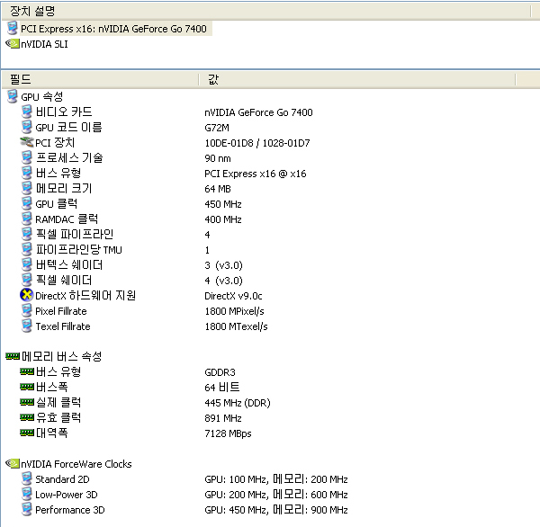Screen dimensions: 540x527
Task: Click the GPU 속성 group icon
Action: (13, 96)
